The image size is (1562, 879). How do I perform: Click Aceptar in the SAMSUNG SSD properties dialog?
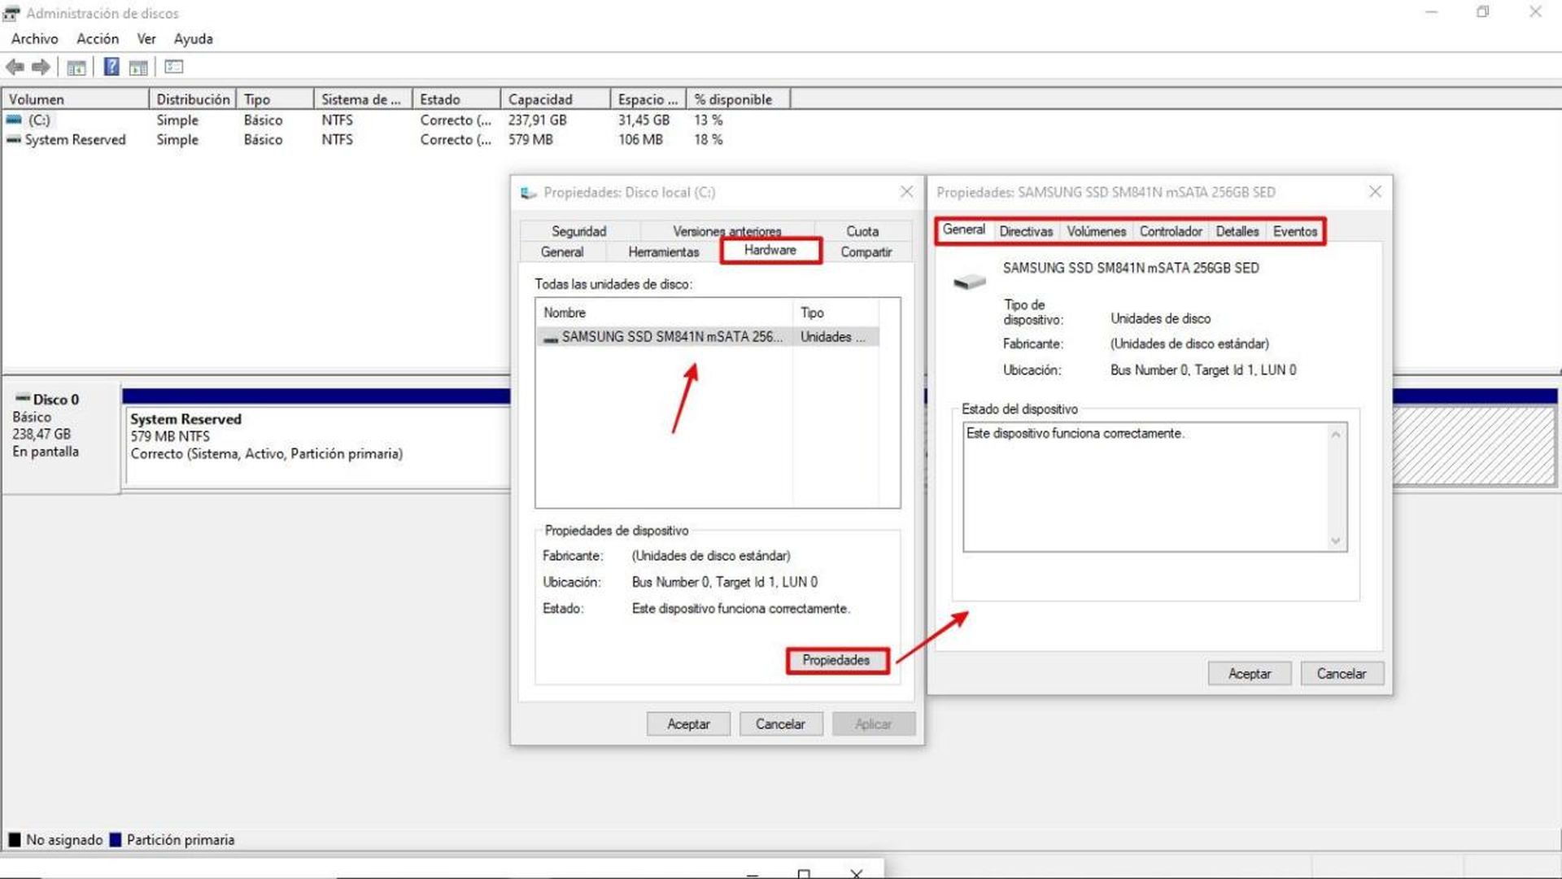click(x=1249, y=673)
